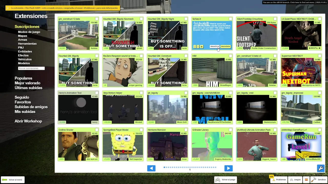The height and width of the screenshot is (184, 328).
Task: Tick the Silent Footstep Crouching checkbox
Action: coord(275,19)
